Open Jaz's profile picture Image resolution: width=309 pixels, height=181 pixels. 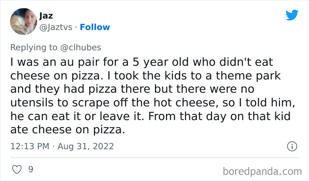(x=23, y=22)
